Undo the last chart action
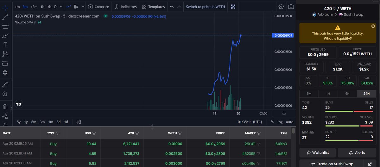Viewport: 380px width, 167px height. (172, 7)
